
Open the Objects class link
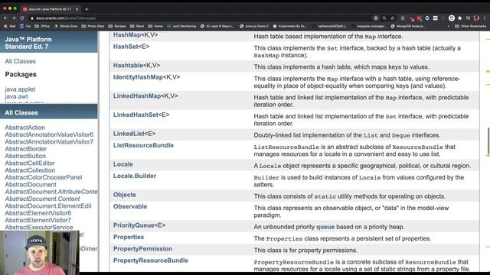click(124, 195)
